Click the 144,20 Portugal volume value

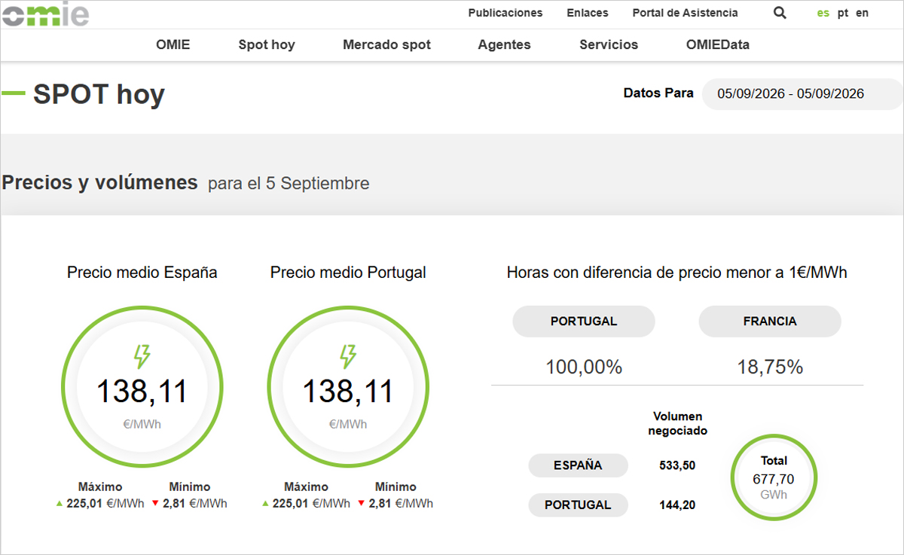click(677, 505)
